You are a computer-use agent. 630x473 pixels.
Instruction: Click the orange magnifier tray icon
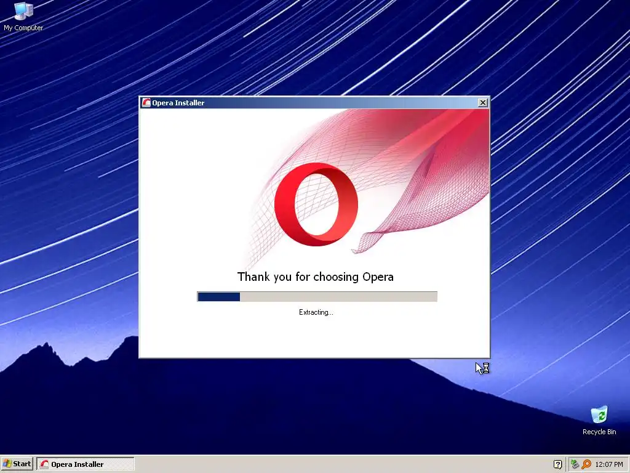click(586, 464)
